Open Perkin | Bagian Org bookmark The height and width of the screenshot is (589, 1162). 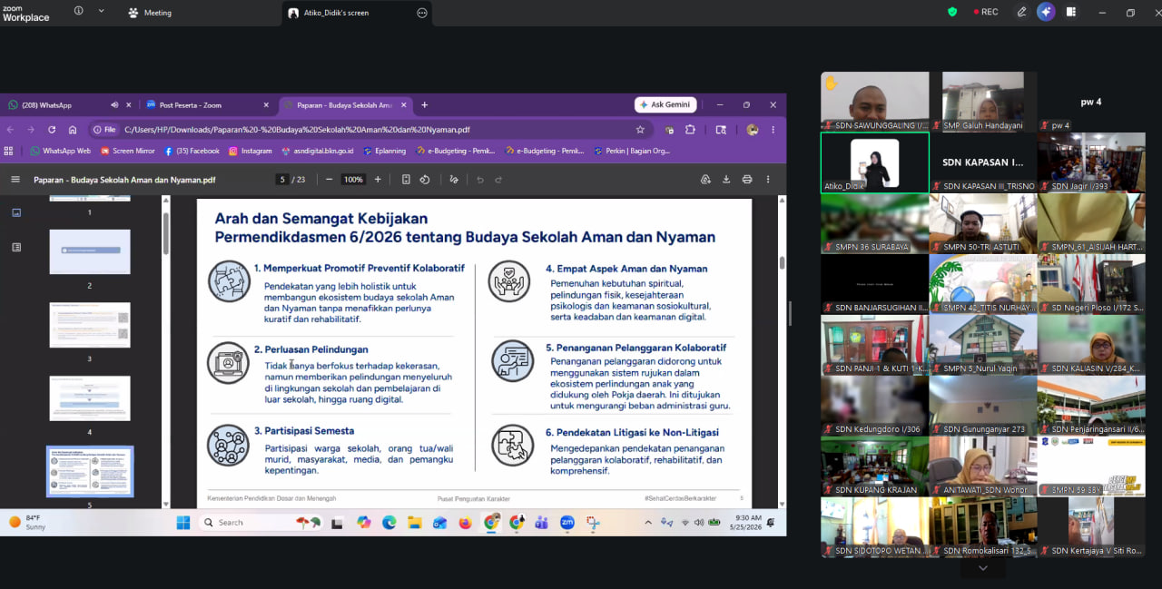[x=632, y=151]
